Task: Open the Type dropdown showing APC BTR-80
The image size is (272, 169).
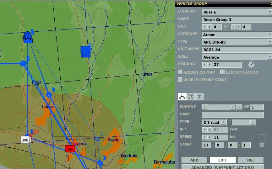Action: point(237,42)
